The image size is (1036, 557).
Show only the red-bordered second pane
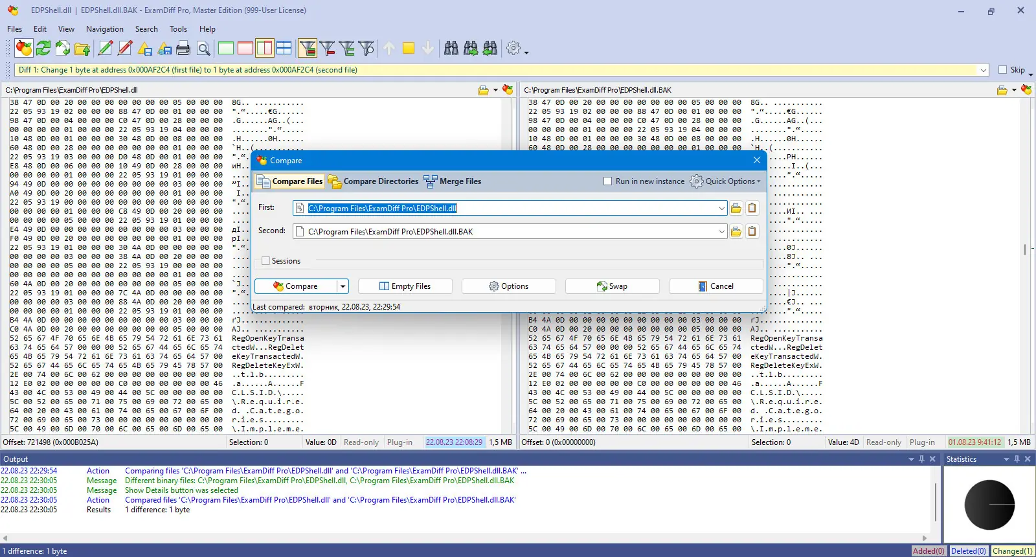tap(245, 48)
